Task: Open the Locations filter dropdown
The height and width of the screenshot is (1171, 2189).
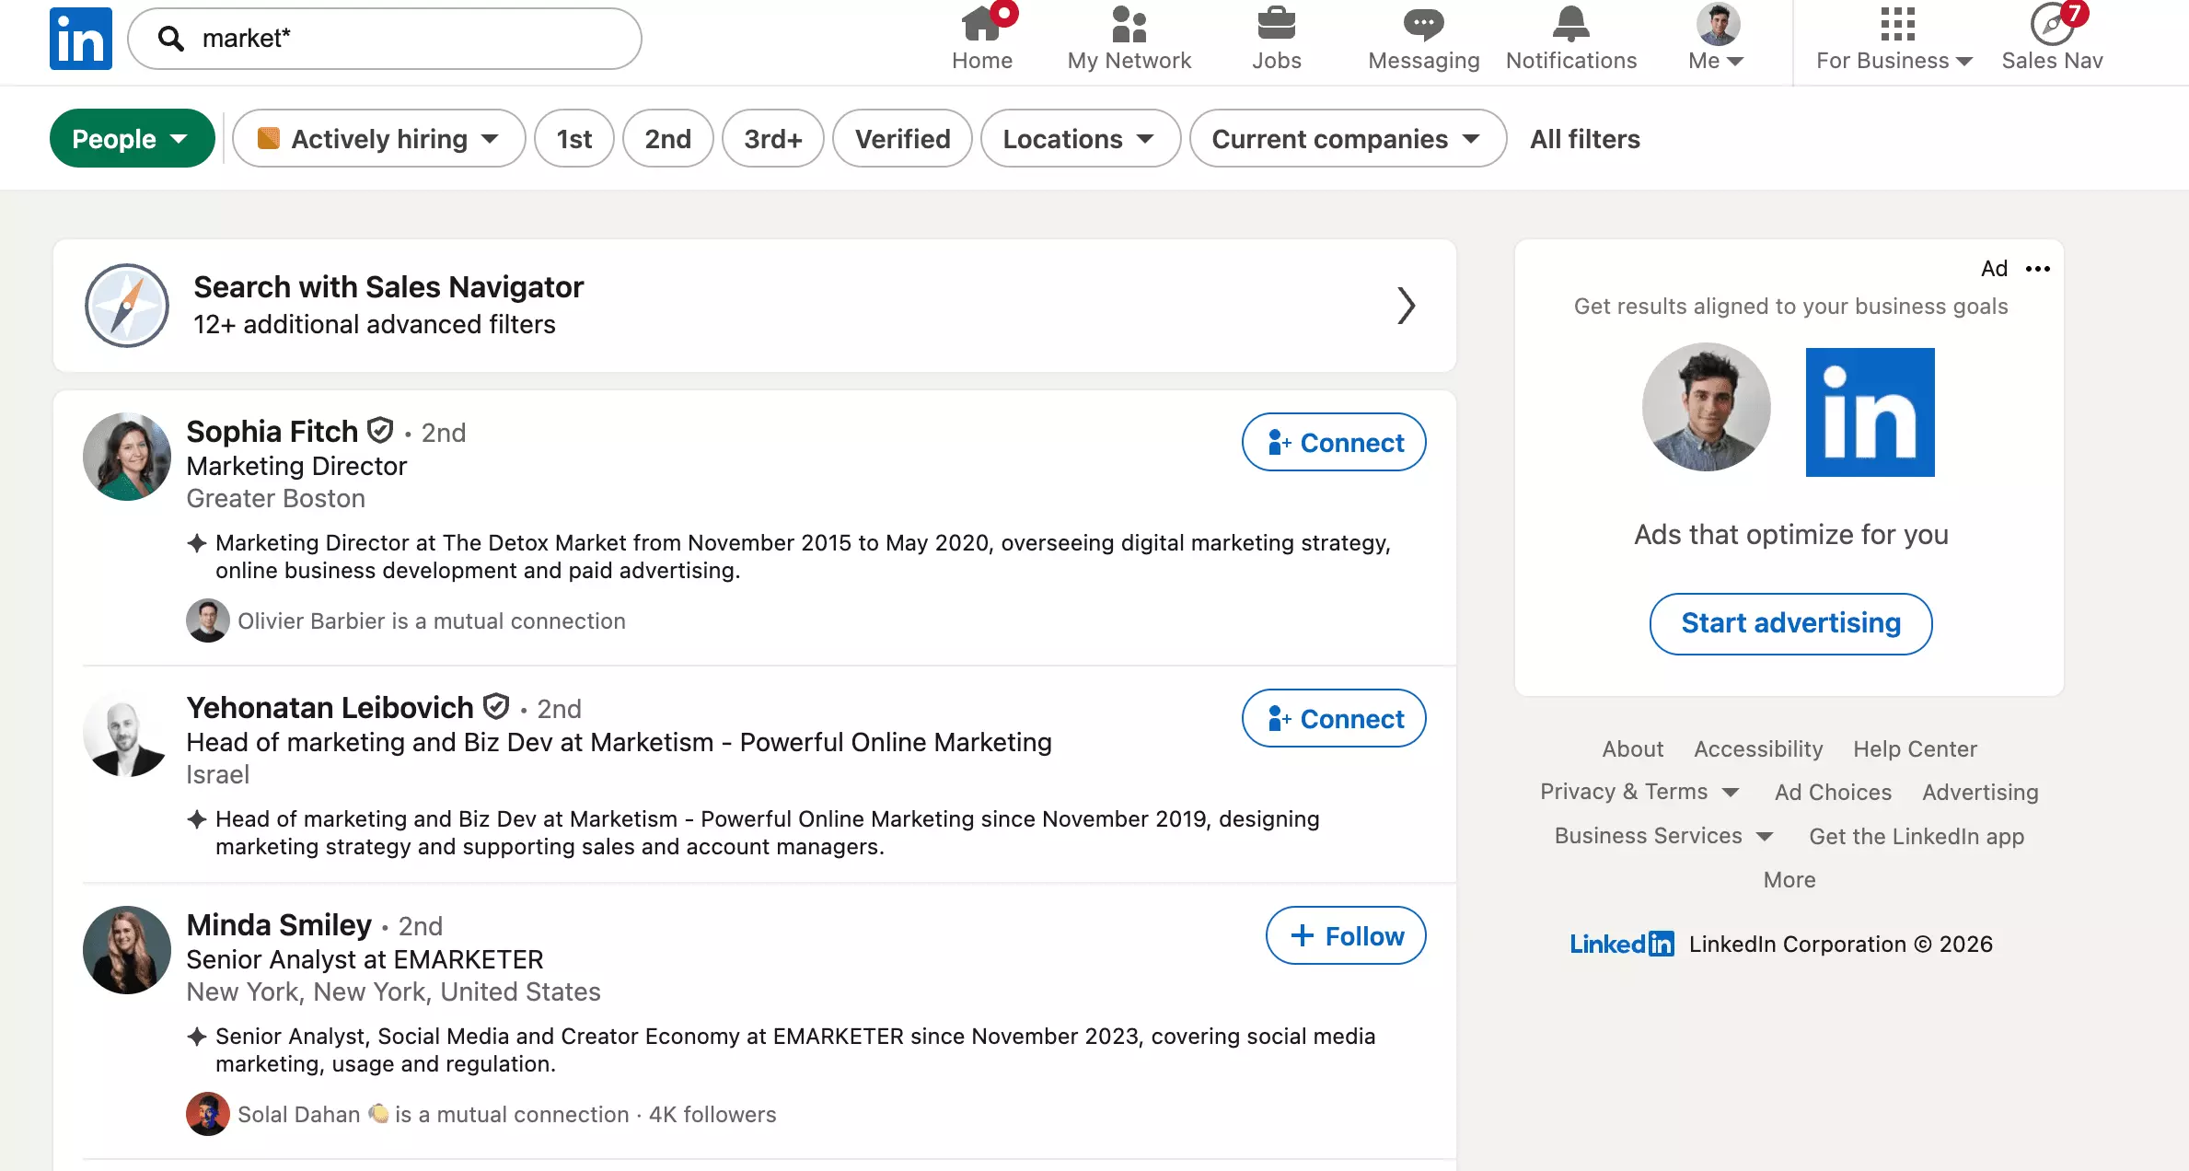Action: pyautogui.click(x=1081, y=138)
